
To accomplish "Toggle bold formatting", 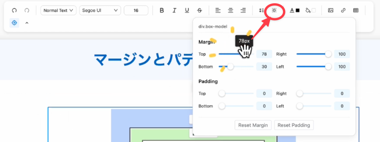I will click(x=162, y=10).
